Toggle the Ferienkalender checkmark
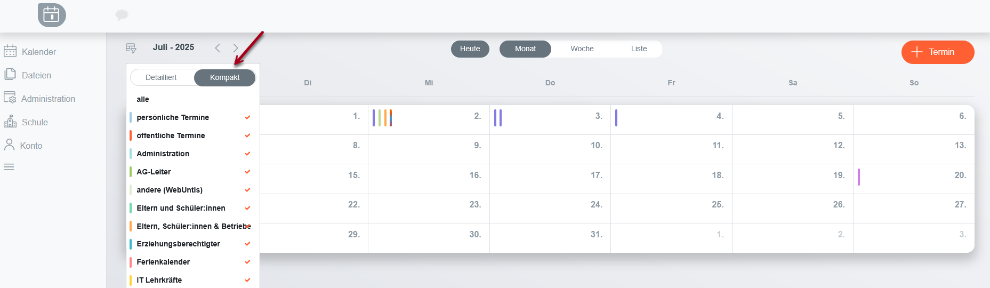The height and width of the screenshot is (288, 990). (x=247, y=262)
